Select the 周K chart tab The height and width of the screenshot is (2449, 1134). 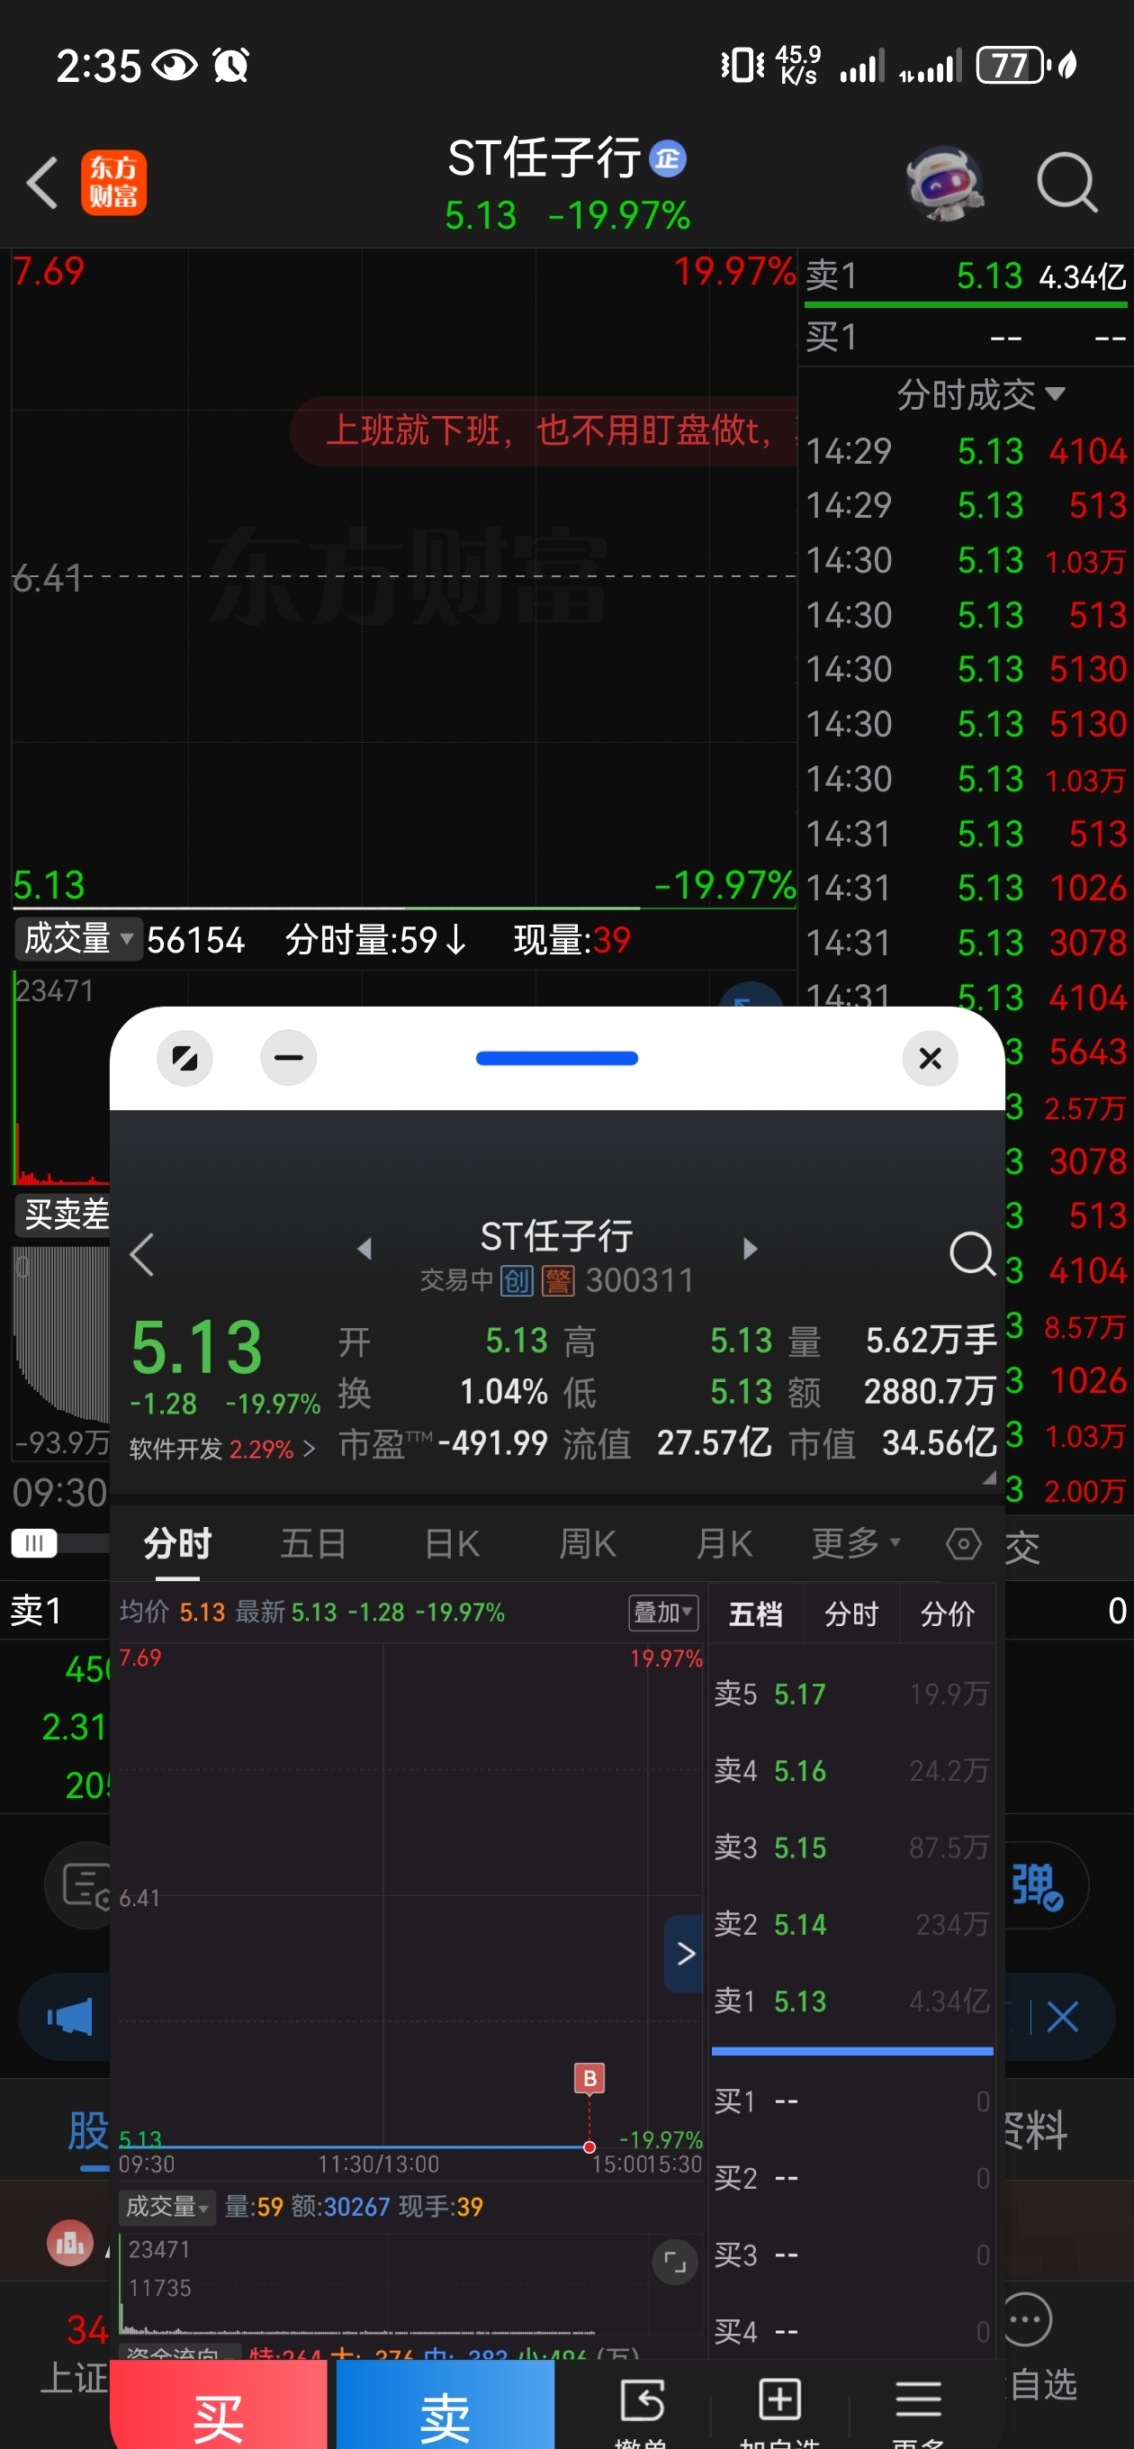(x=588, y=1543)
